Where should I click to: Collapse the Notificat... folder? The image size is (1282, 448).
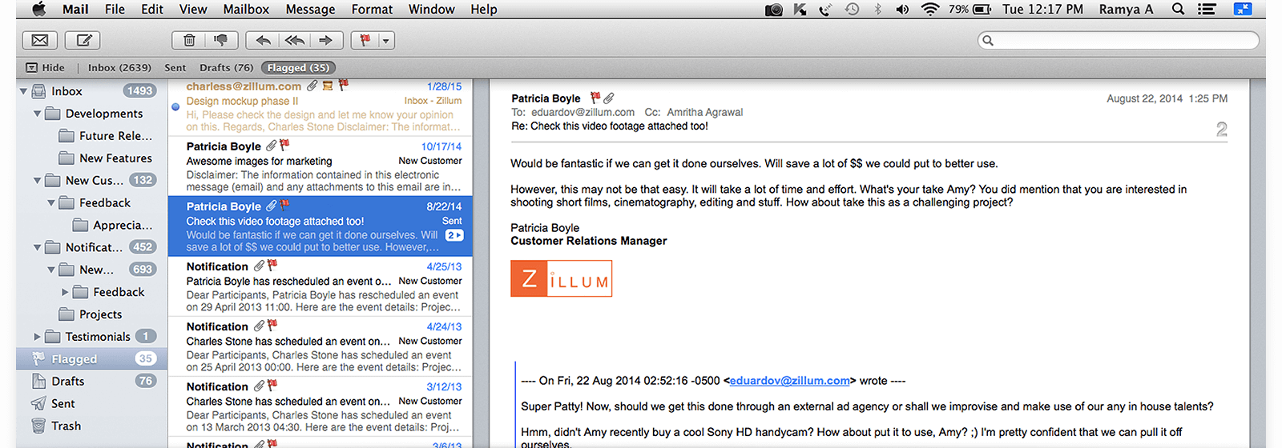click(x=37, y=248)
